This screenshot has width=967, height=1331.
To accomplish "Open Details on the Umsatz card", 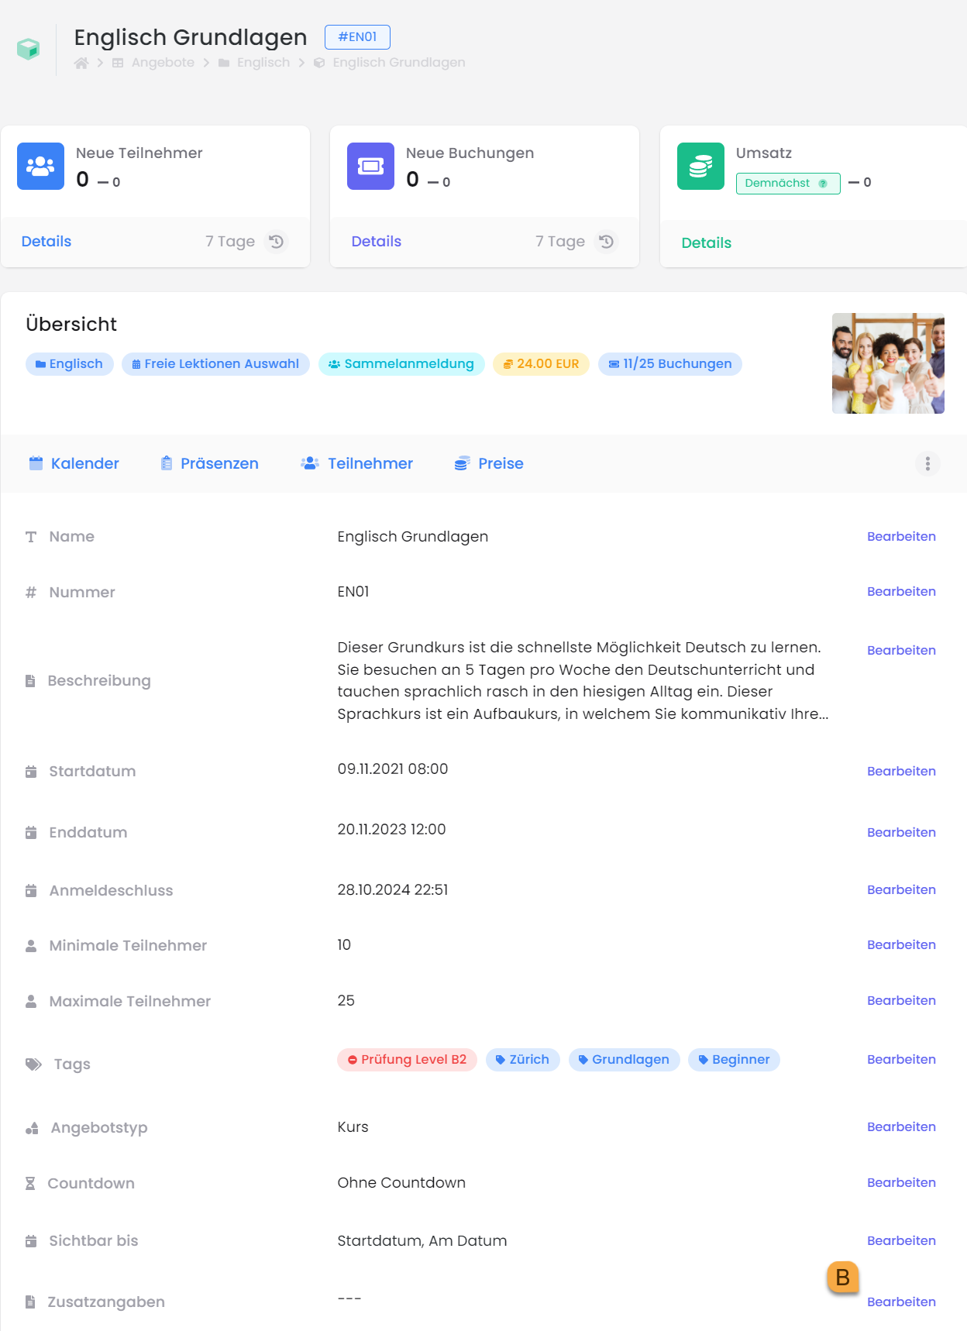I will click(x=706, y=243).
